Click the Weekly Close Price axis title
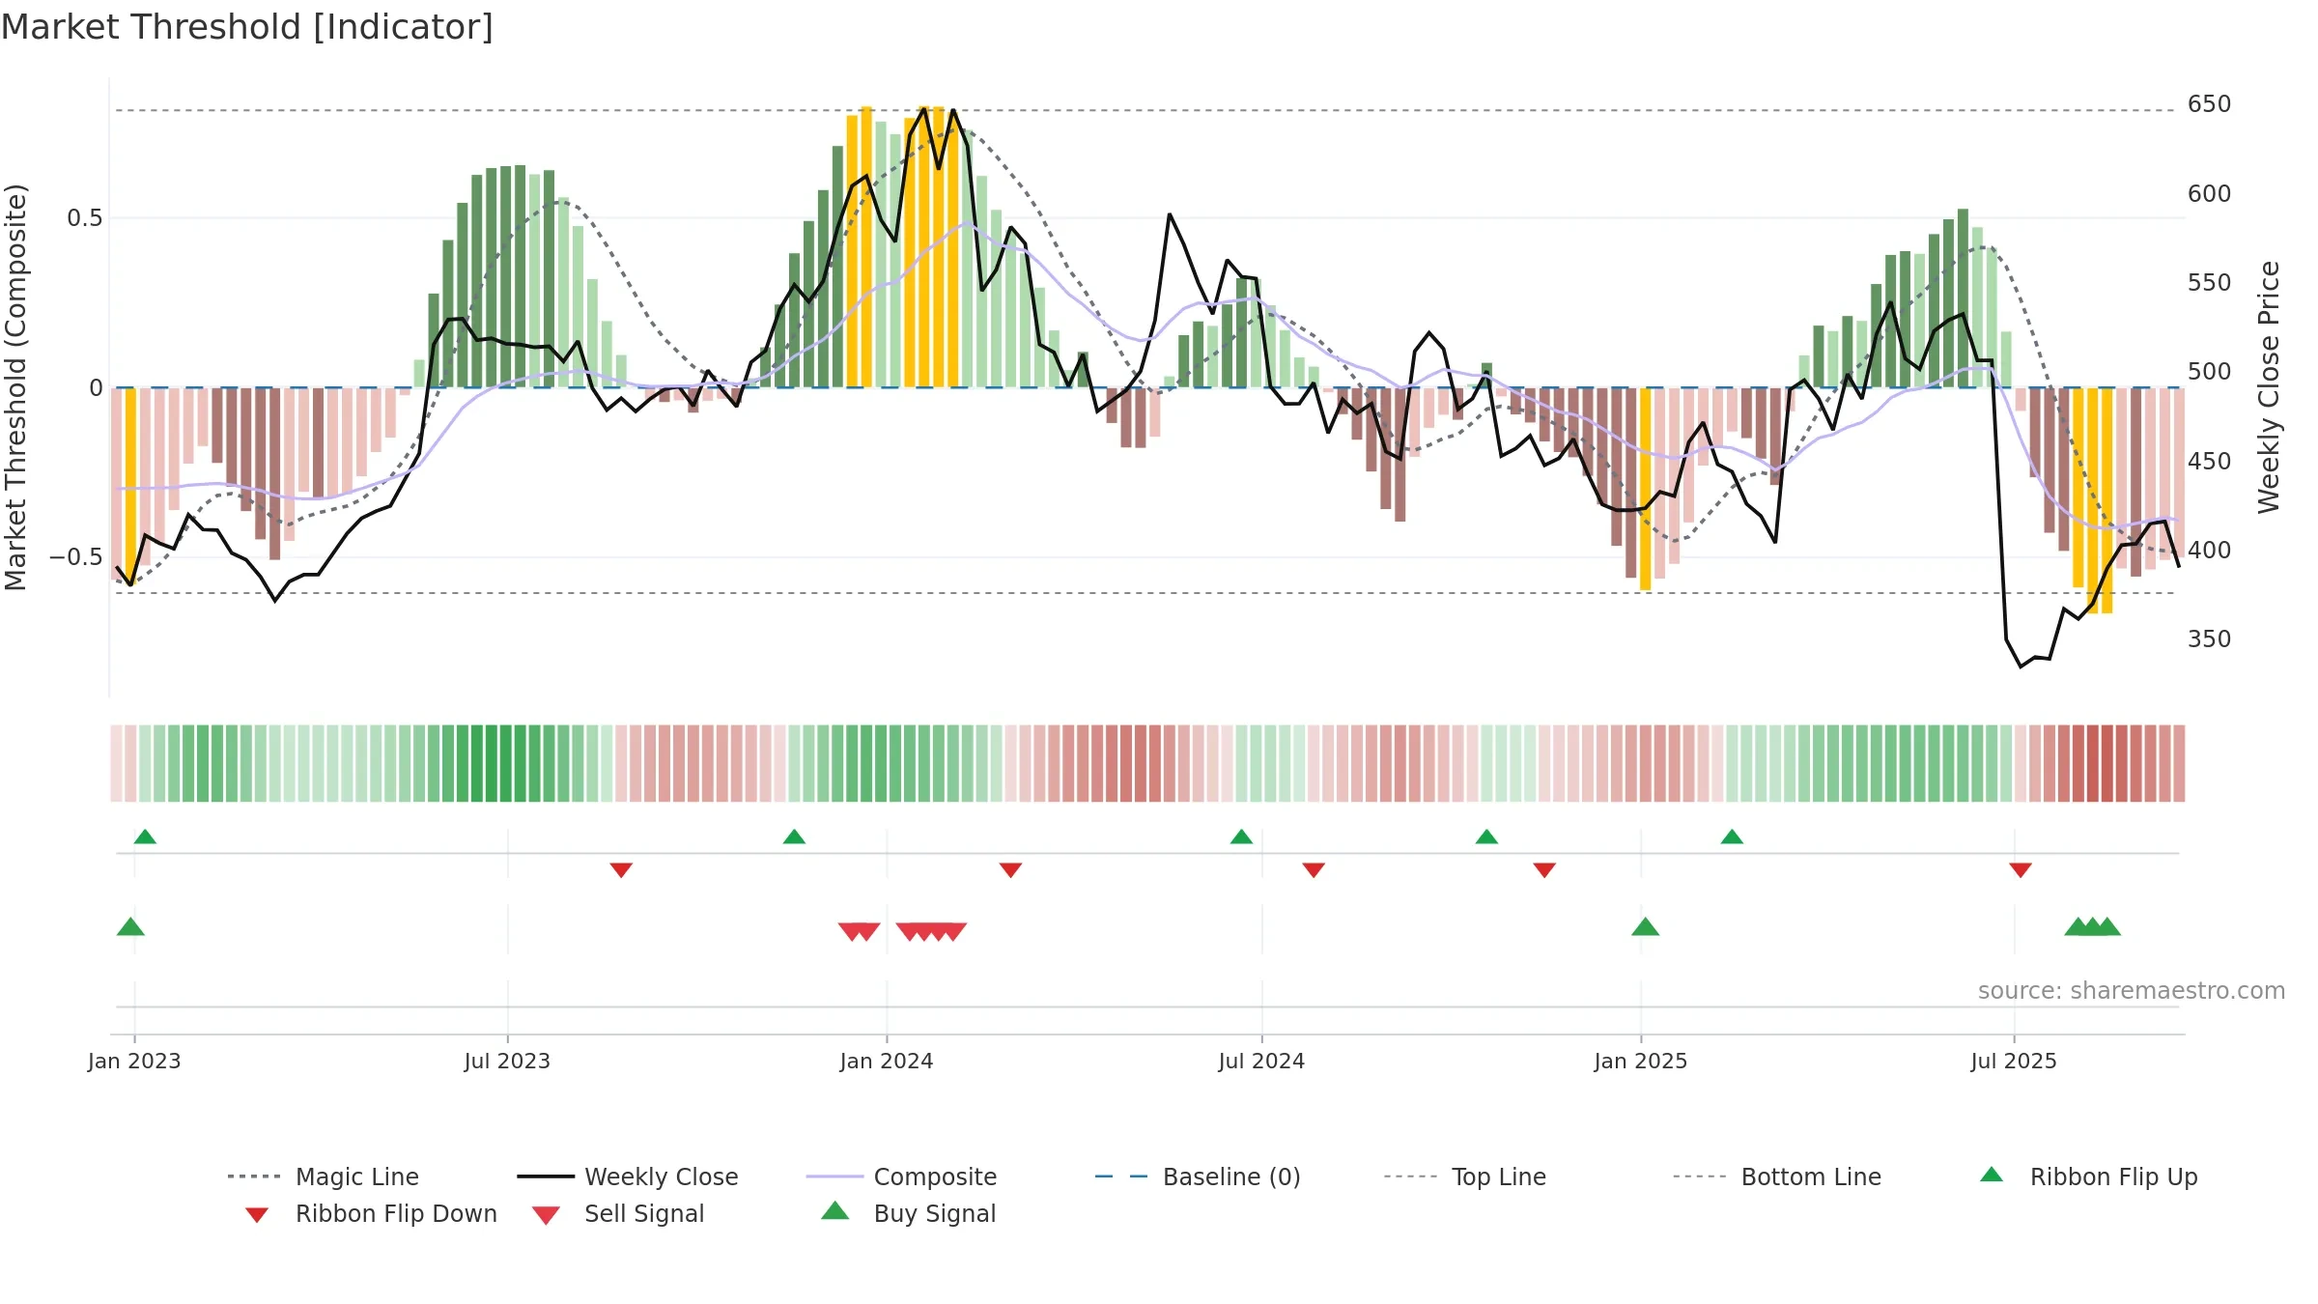 point(2269,387)
